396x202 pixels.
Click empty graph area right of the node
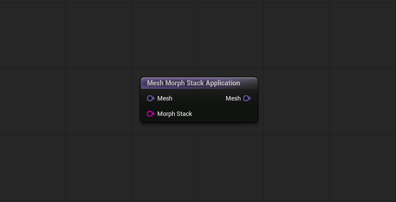pos(326,101)
